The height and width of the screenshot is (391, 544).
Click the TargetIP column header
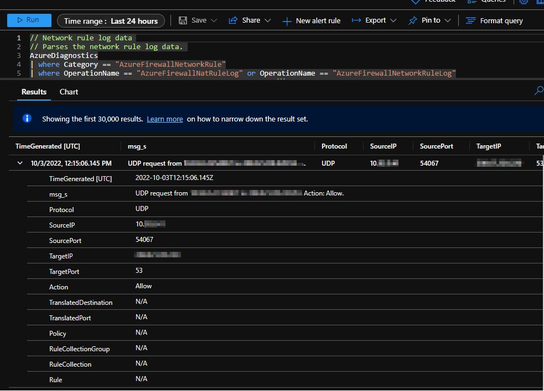click(489, 146)
